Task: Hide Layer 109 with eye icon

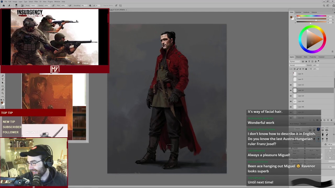Action: click(x=291, y=101)
